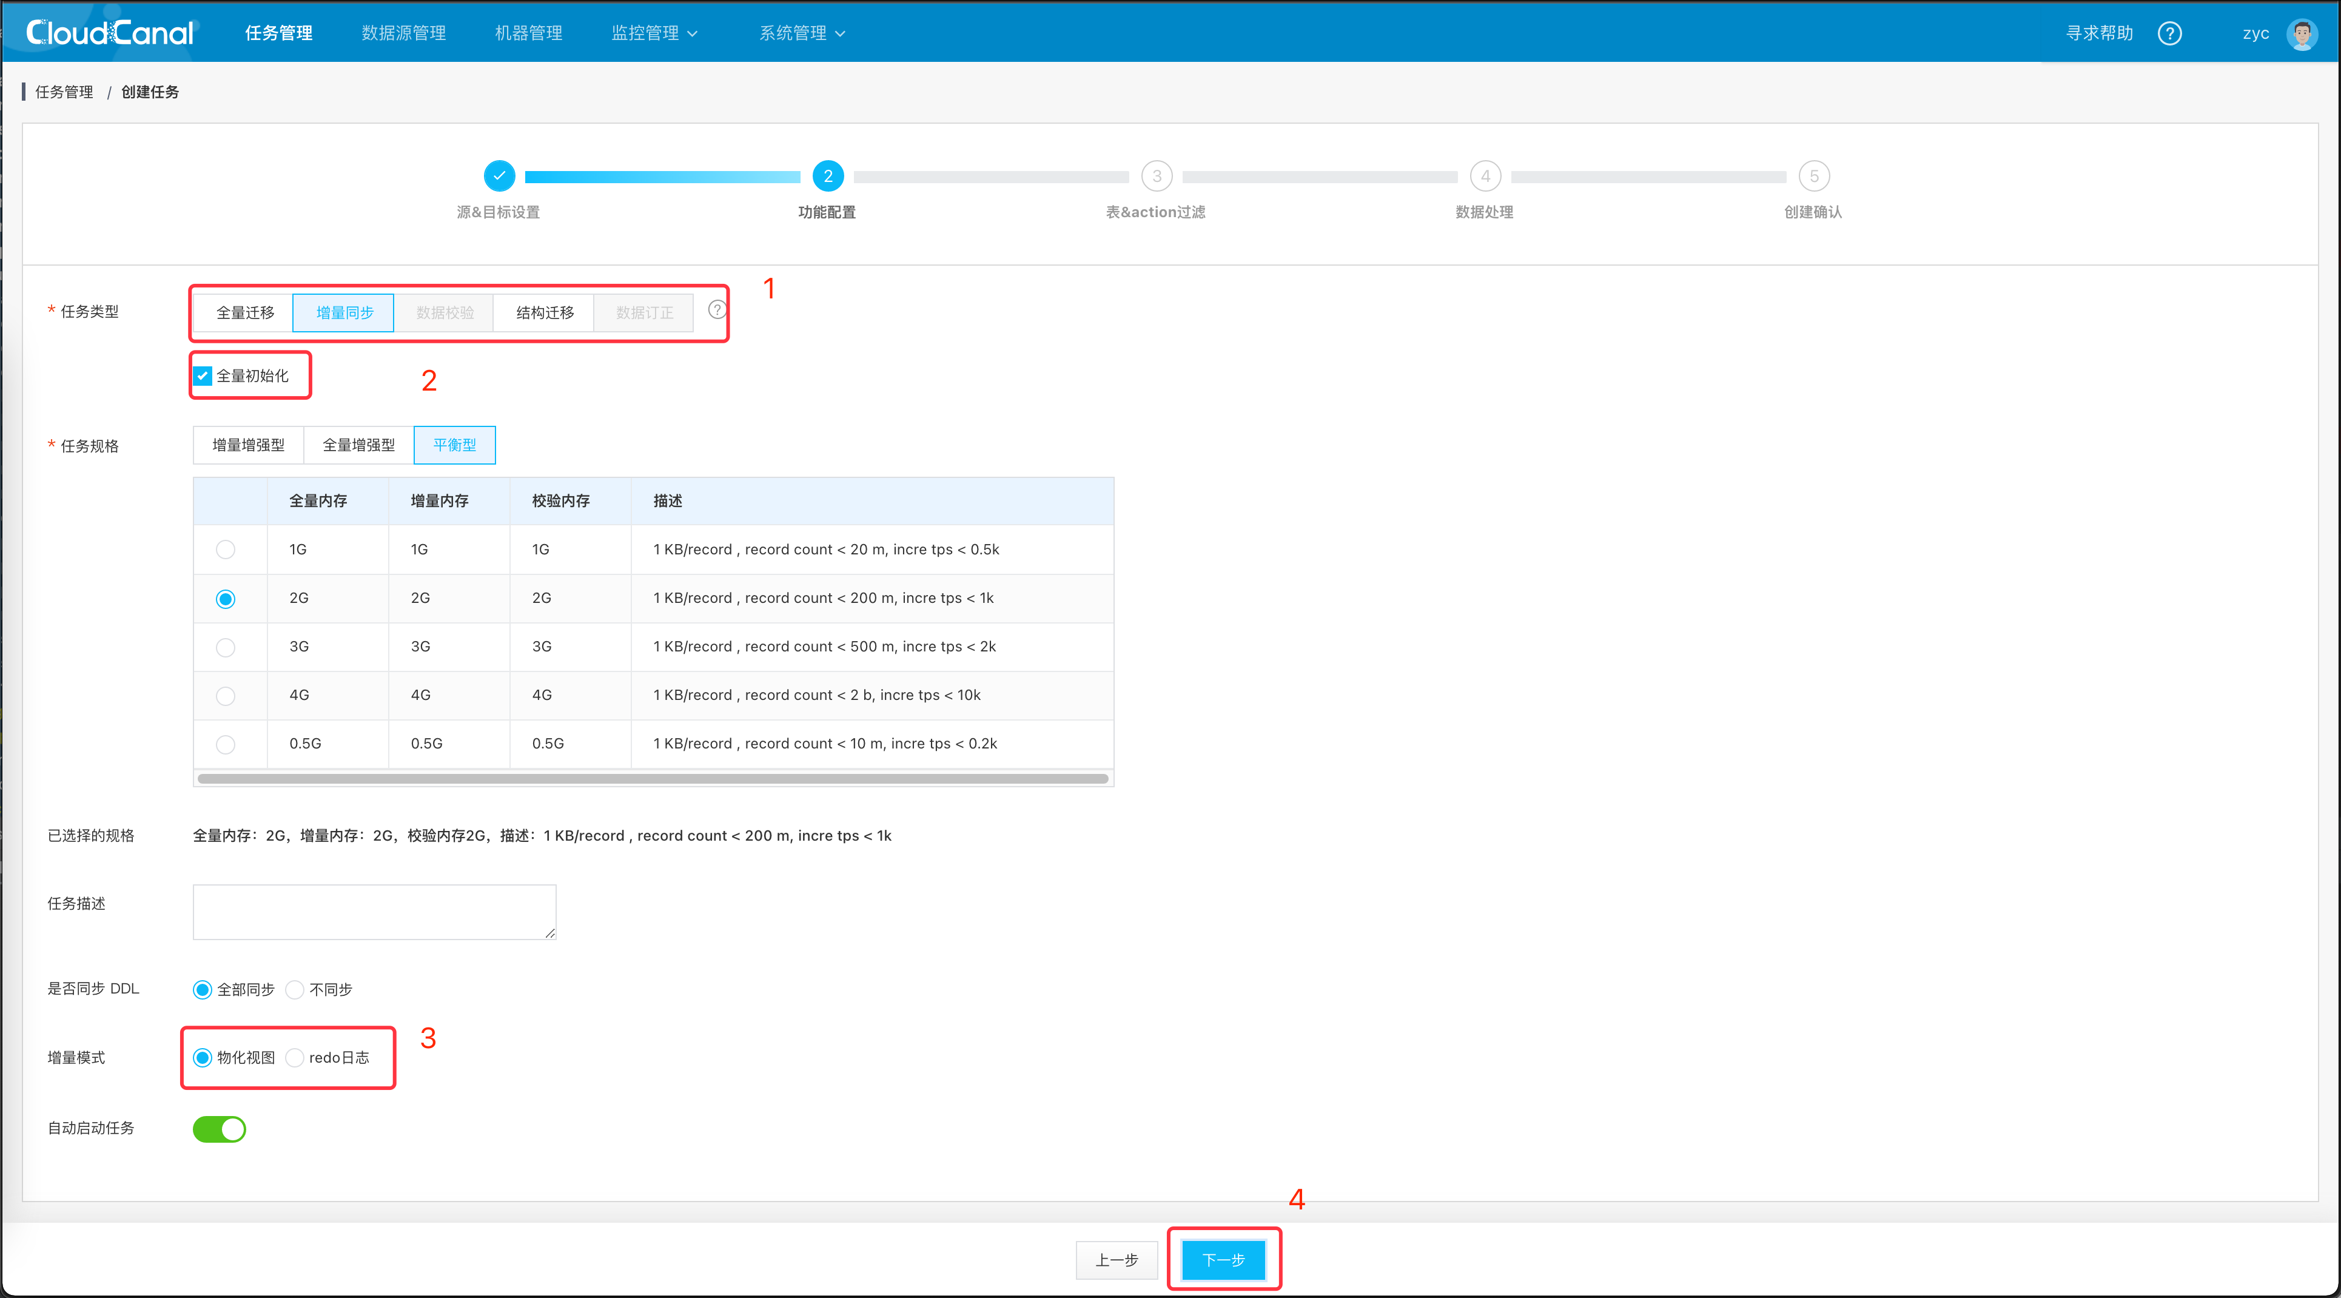Image resolution: width=2341 pixels, height=1298 pixels.
Task: Select the 4G memory spec radio row
Action: 226,695
